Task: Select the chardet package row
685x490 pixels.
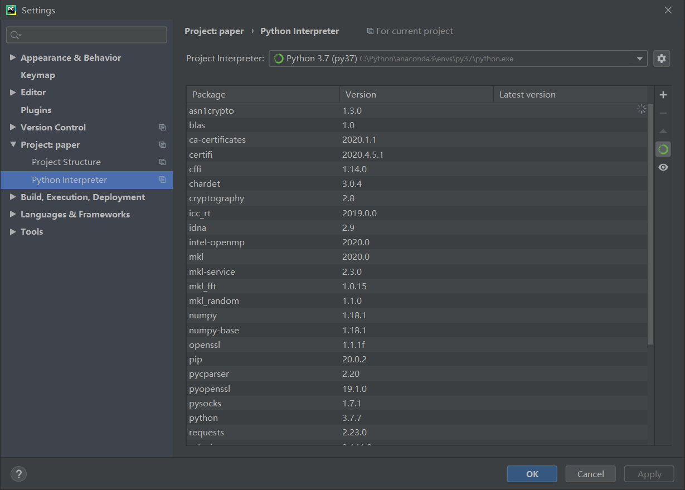Action: 417,183
